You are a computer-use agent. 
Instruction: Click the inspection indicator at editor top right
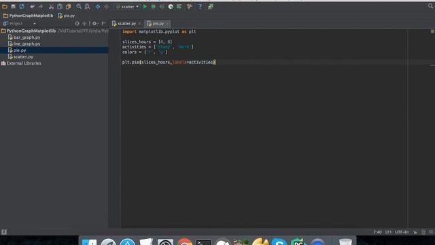pyautogui.click(x=432, y=31)
